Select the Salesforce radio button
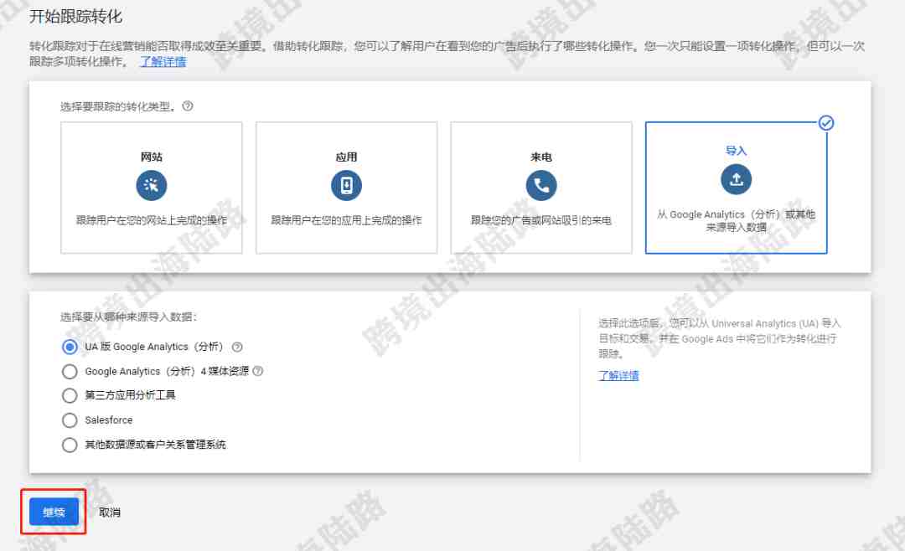 (x=70, y=420)
